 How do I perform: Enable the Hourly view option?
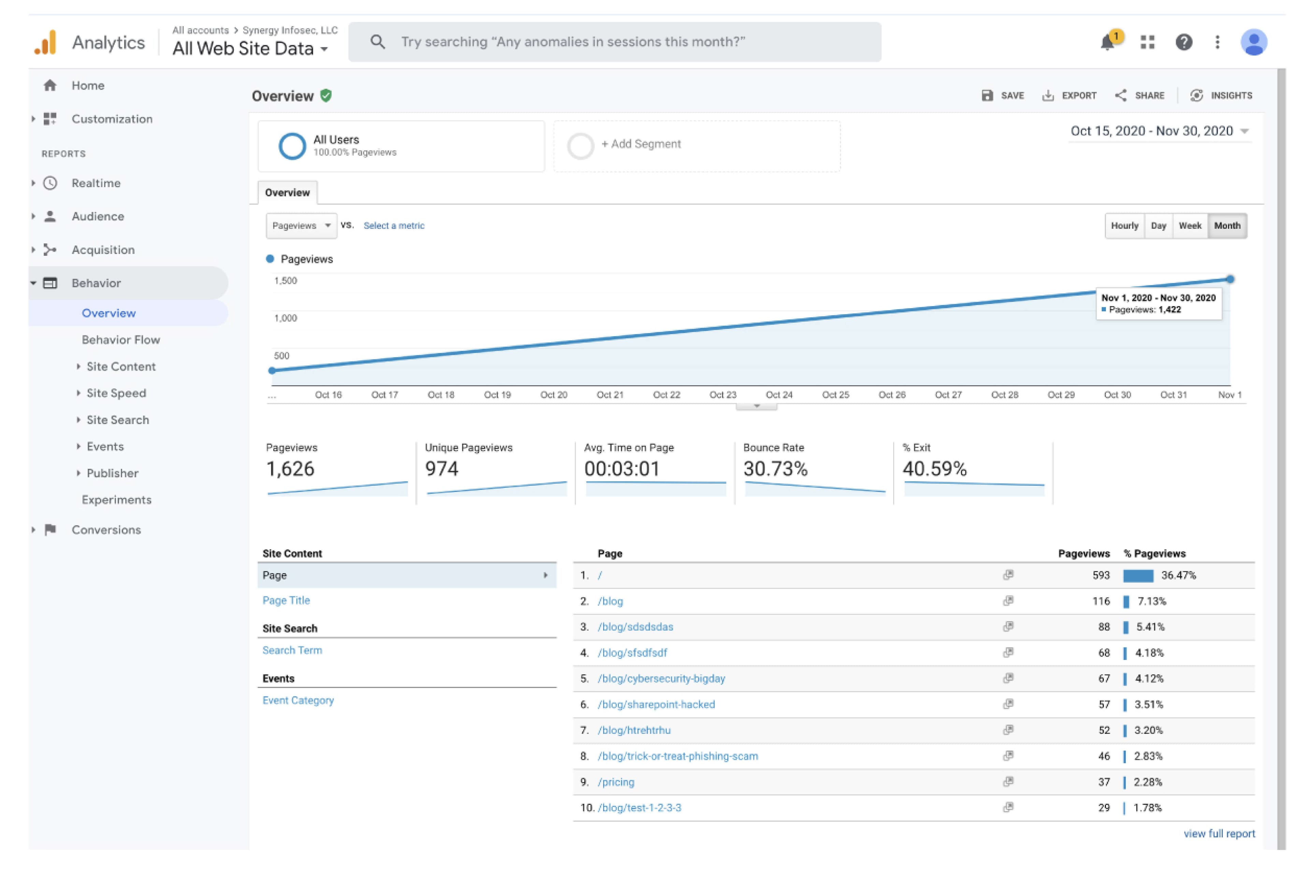tap(1124, 226)
